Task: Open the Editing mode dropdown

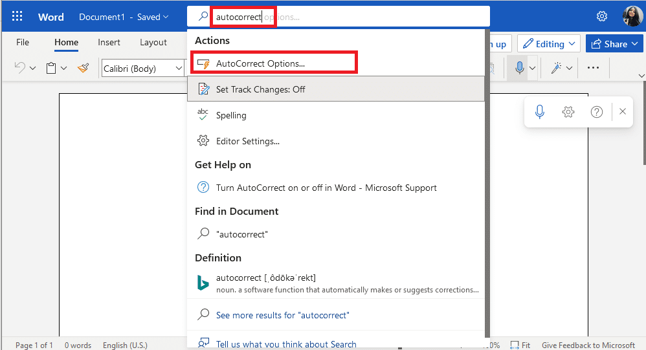Action: click(549, 43)
